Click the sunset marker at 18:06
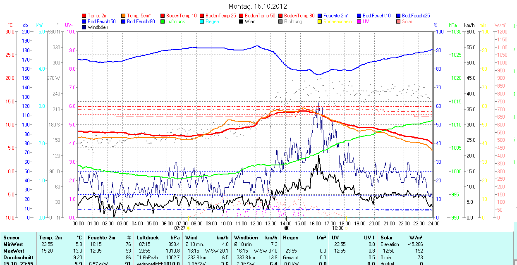This screenshot has width=517, height=265. coord(346,228)
